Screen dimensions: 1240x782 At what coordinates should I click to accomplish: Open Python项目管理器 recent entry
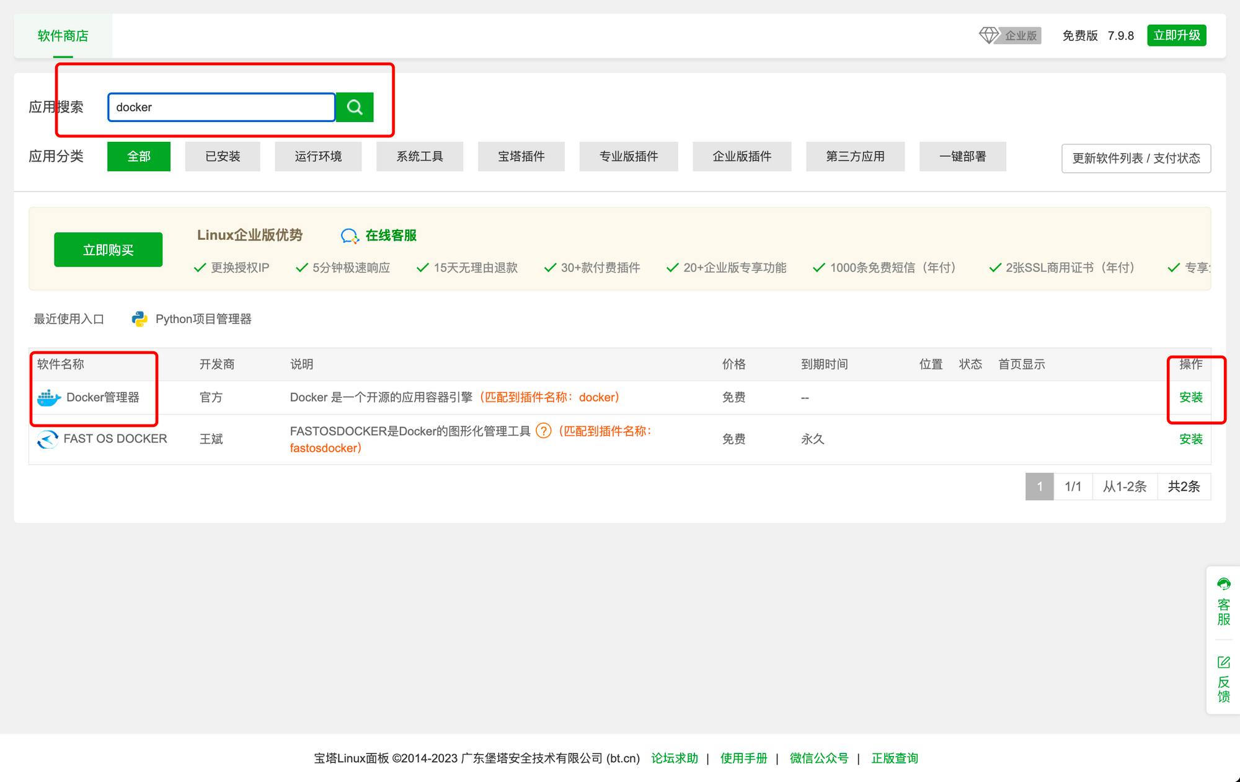pyautogui.click(x=203, y=319)
